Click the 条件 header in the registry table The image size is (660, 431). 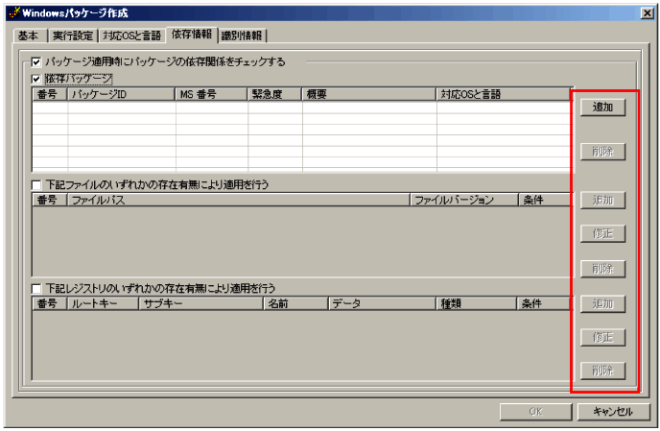pyautogui.click(x=544, y=303)
